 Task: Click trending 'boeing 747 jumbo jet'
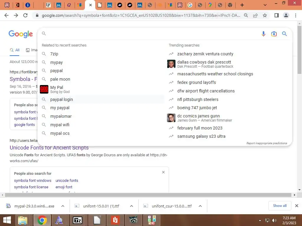tap(197, 108)
